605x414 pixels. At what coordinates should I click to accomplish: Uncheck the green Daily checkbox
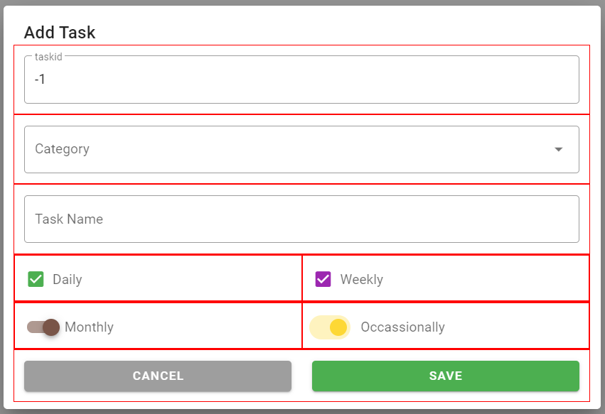pyautogui.click(x=36, y=279)
